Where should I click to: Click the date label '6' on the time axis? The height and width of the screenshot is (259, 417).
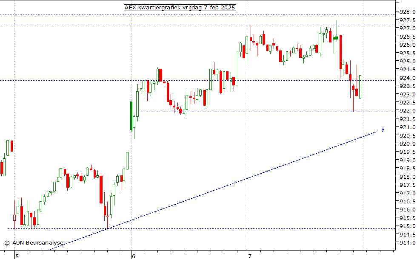coord(134,256)
